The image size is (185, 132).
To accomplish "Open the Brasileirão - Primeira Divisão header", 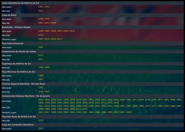I will coord(16,27).
